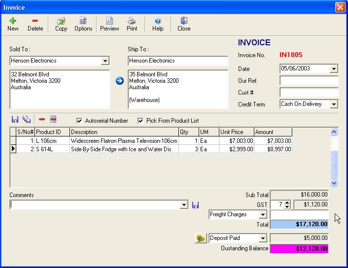The image size is (348, 268).
Task: Click Product ID cell L 106cm
Action: pyautogui.click(x=52, y=141)
